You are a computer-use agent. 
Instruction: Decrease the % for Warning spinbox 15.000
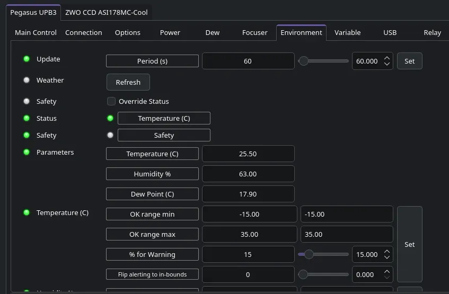click(x=387, y=257)
